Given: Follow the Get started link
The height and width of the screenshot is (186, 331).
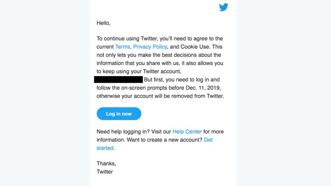Looking at the screenshot, I should pos(208,140).
